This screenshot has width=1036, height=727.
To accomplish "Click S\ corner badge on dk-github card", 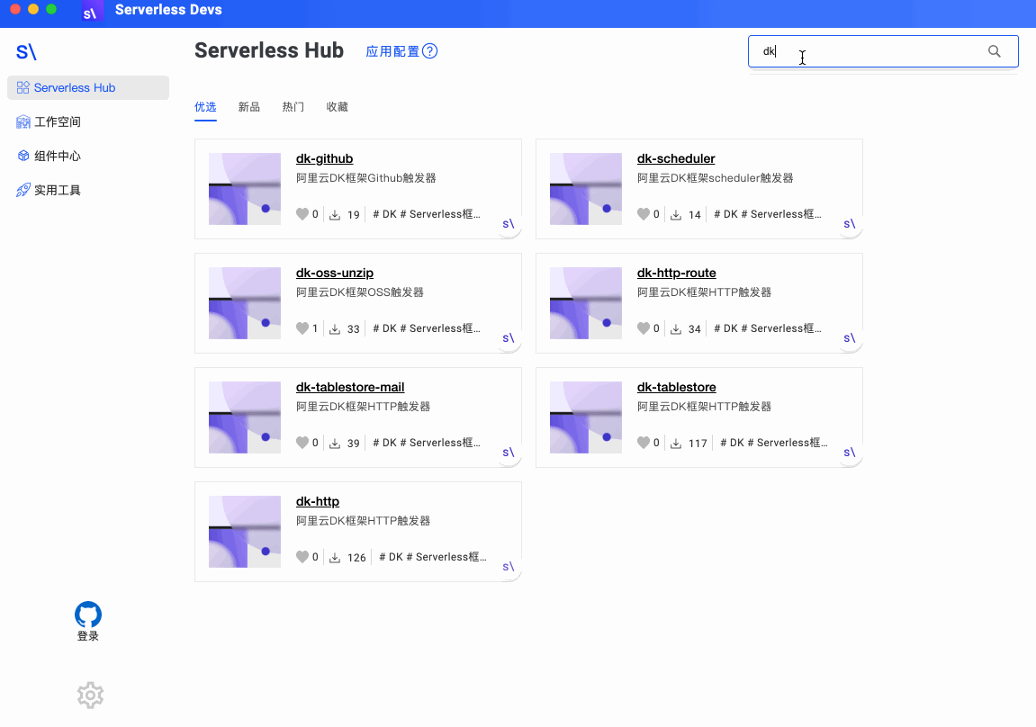I will [x=509, y=225].
